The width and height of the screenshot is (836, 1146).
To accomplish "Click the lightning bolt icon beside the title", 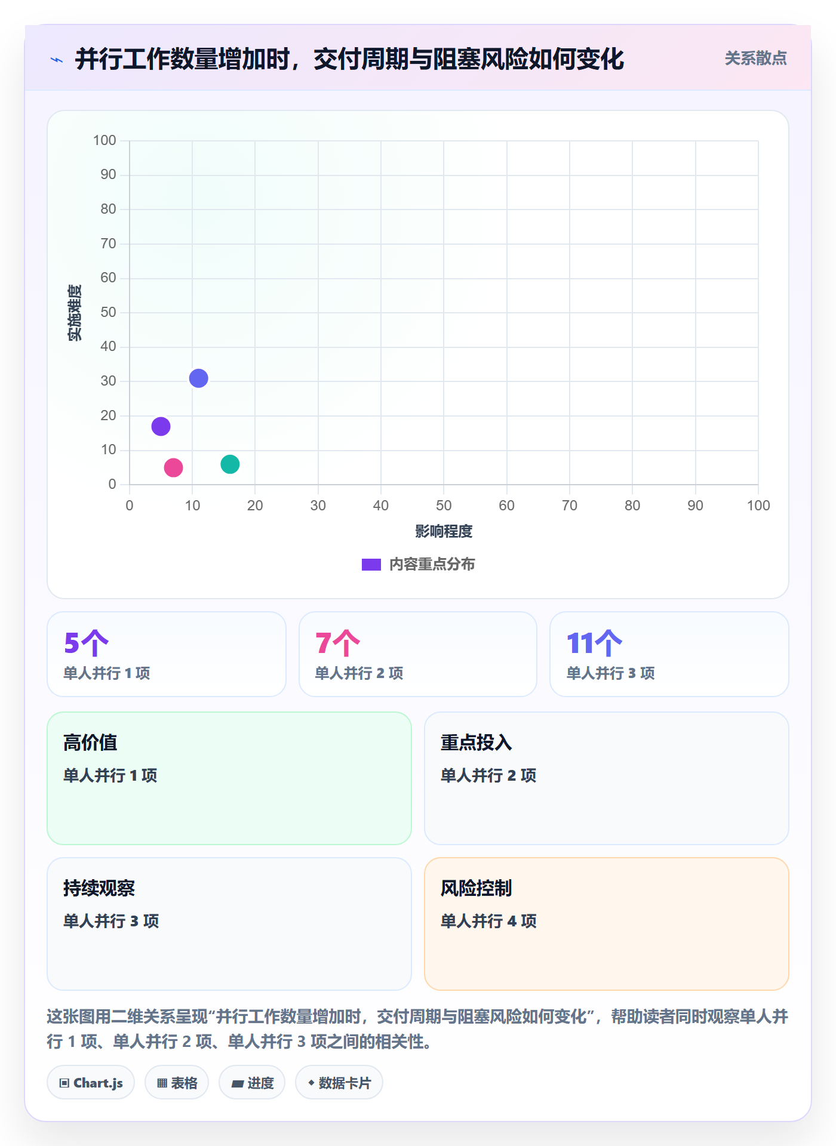I will pyautogui.click(x=57, y=60).
